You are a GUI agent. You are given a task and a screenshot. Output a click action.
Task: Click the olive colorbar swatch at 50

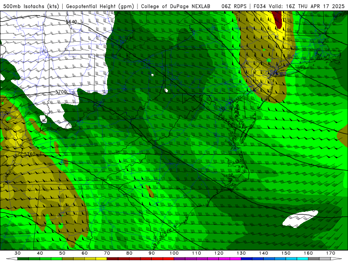(x=68, y=259)
